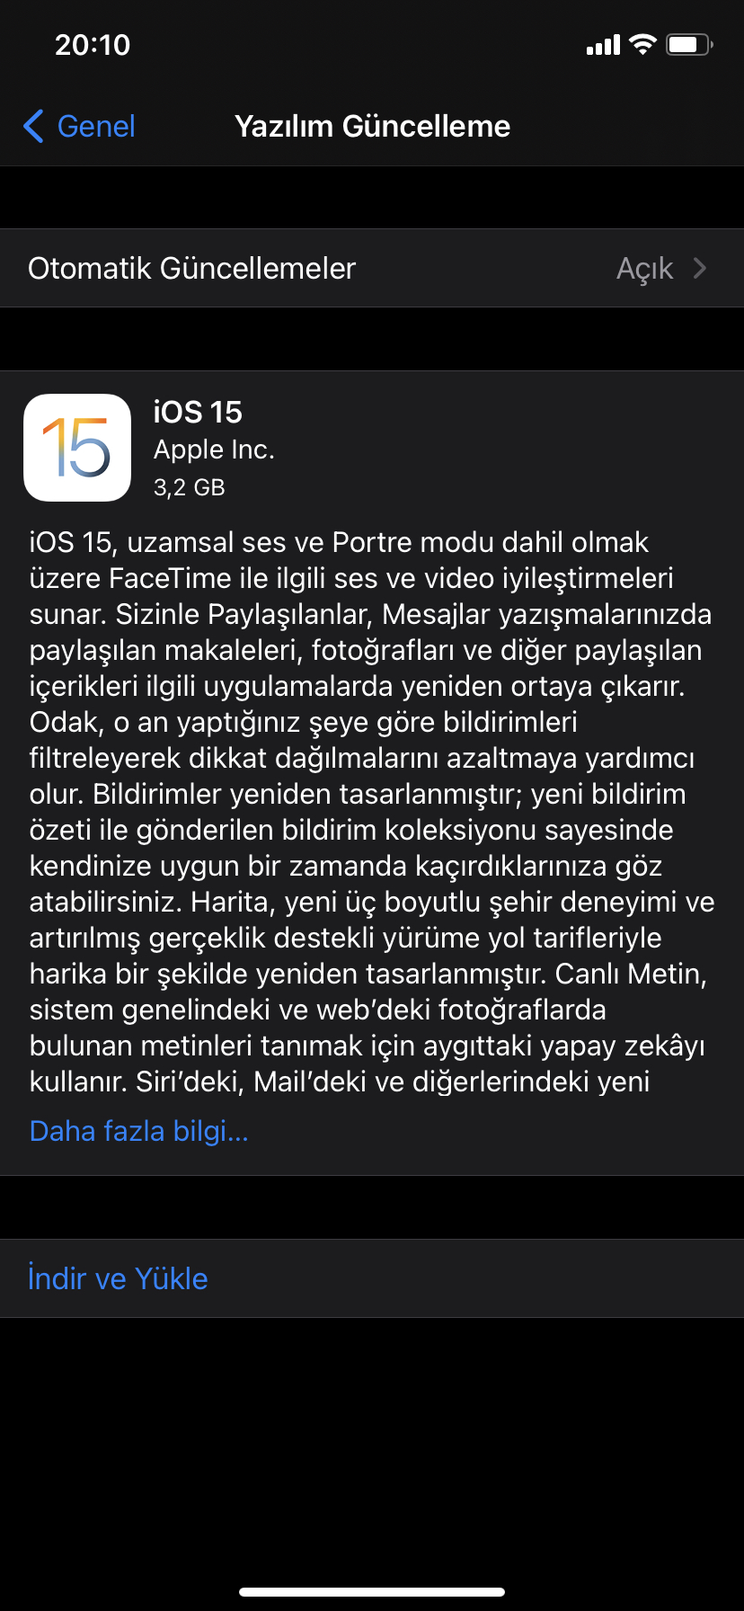This screenshot has width=744, height=1611.
Task: Tap the iOS 15 app icon
Action: [77, 448]
